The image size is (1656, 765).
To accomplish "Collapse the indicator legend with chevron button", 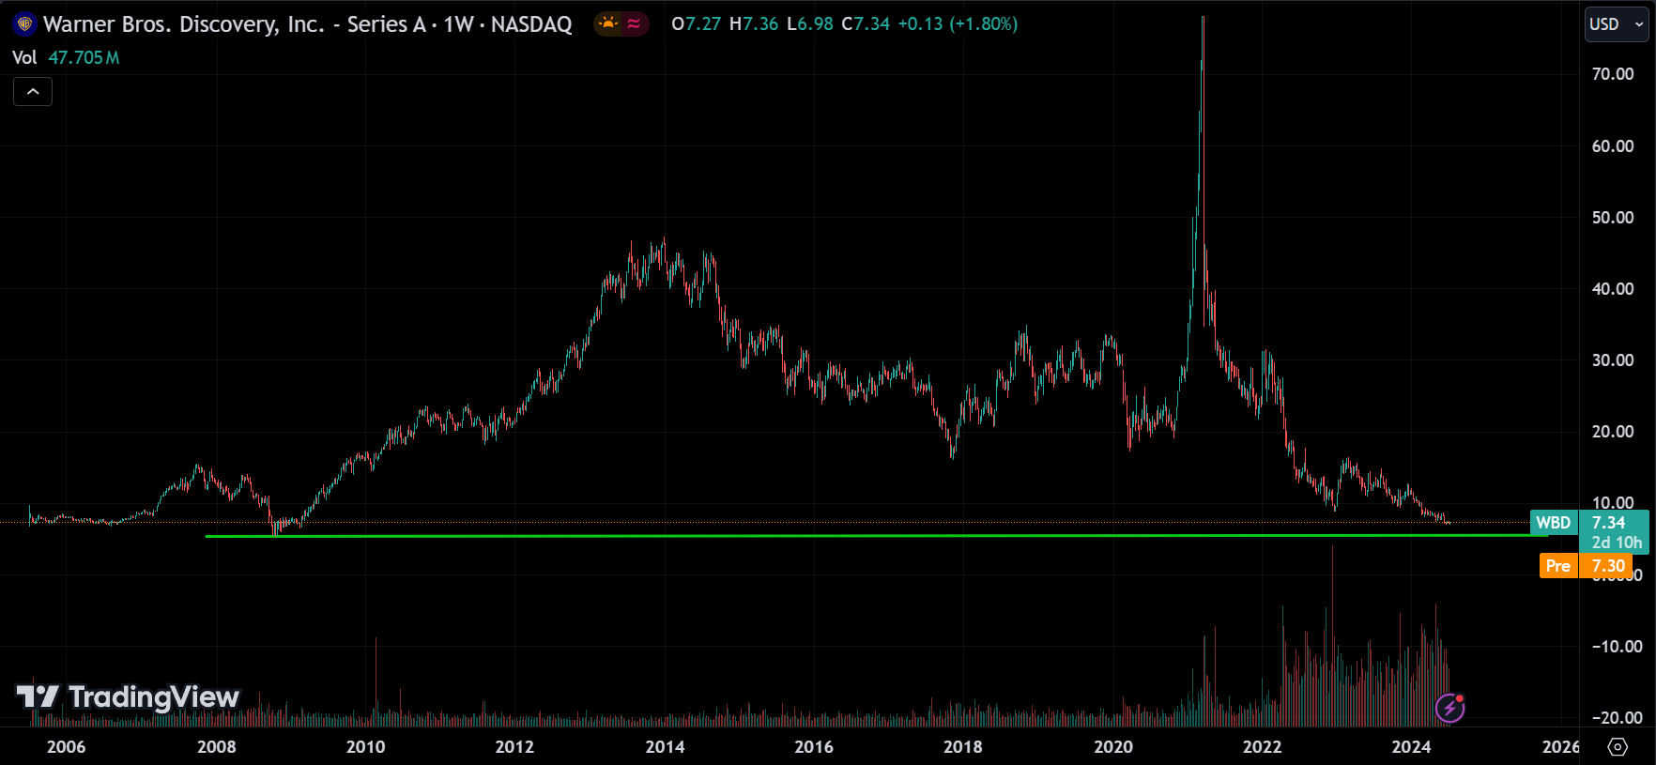I will tap(33, 92).
